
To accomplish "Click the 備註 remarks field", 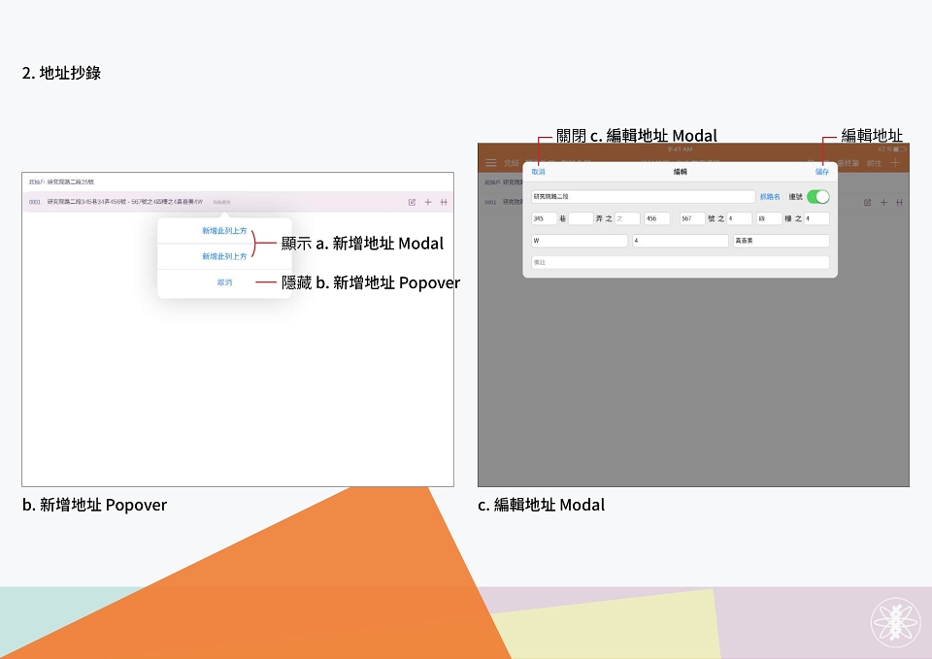I will point(680,262).
